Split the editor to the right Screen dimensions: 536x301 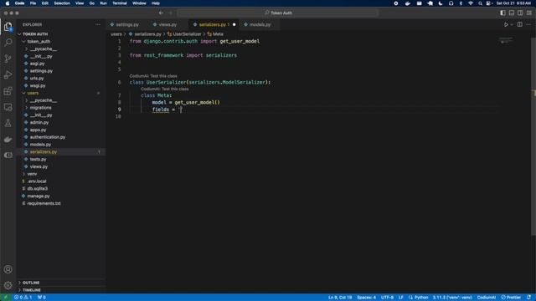click(519, 24)
